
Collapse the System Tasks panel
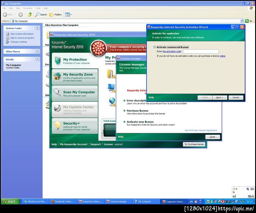tap(37, 28)
